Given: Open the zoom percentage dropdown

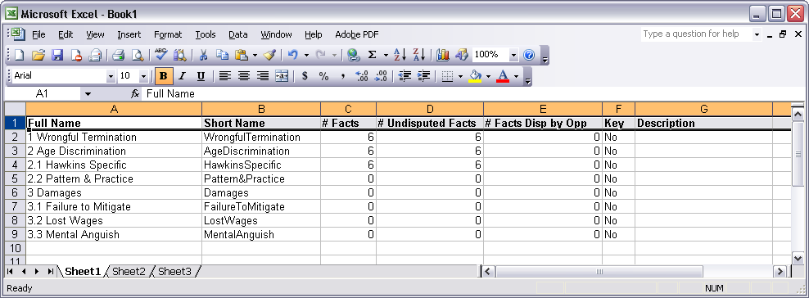Looking at the screenshot, I should click(513, 55).
